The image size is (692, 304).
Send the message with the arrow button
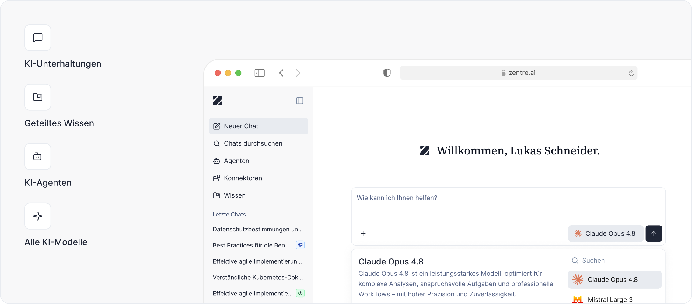coord(654,233)
